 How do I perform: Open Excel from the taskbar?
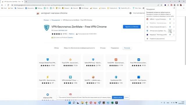pyautogui.click(x=112, y=103)
